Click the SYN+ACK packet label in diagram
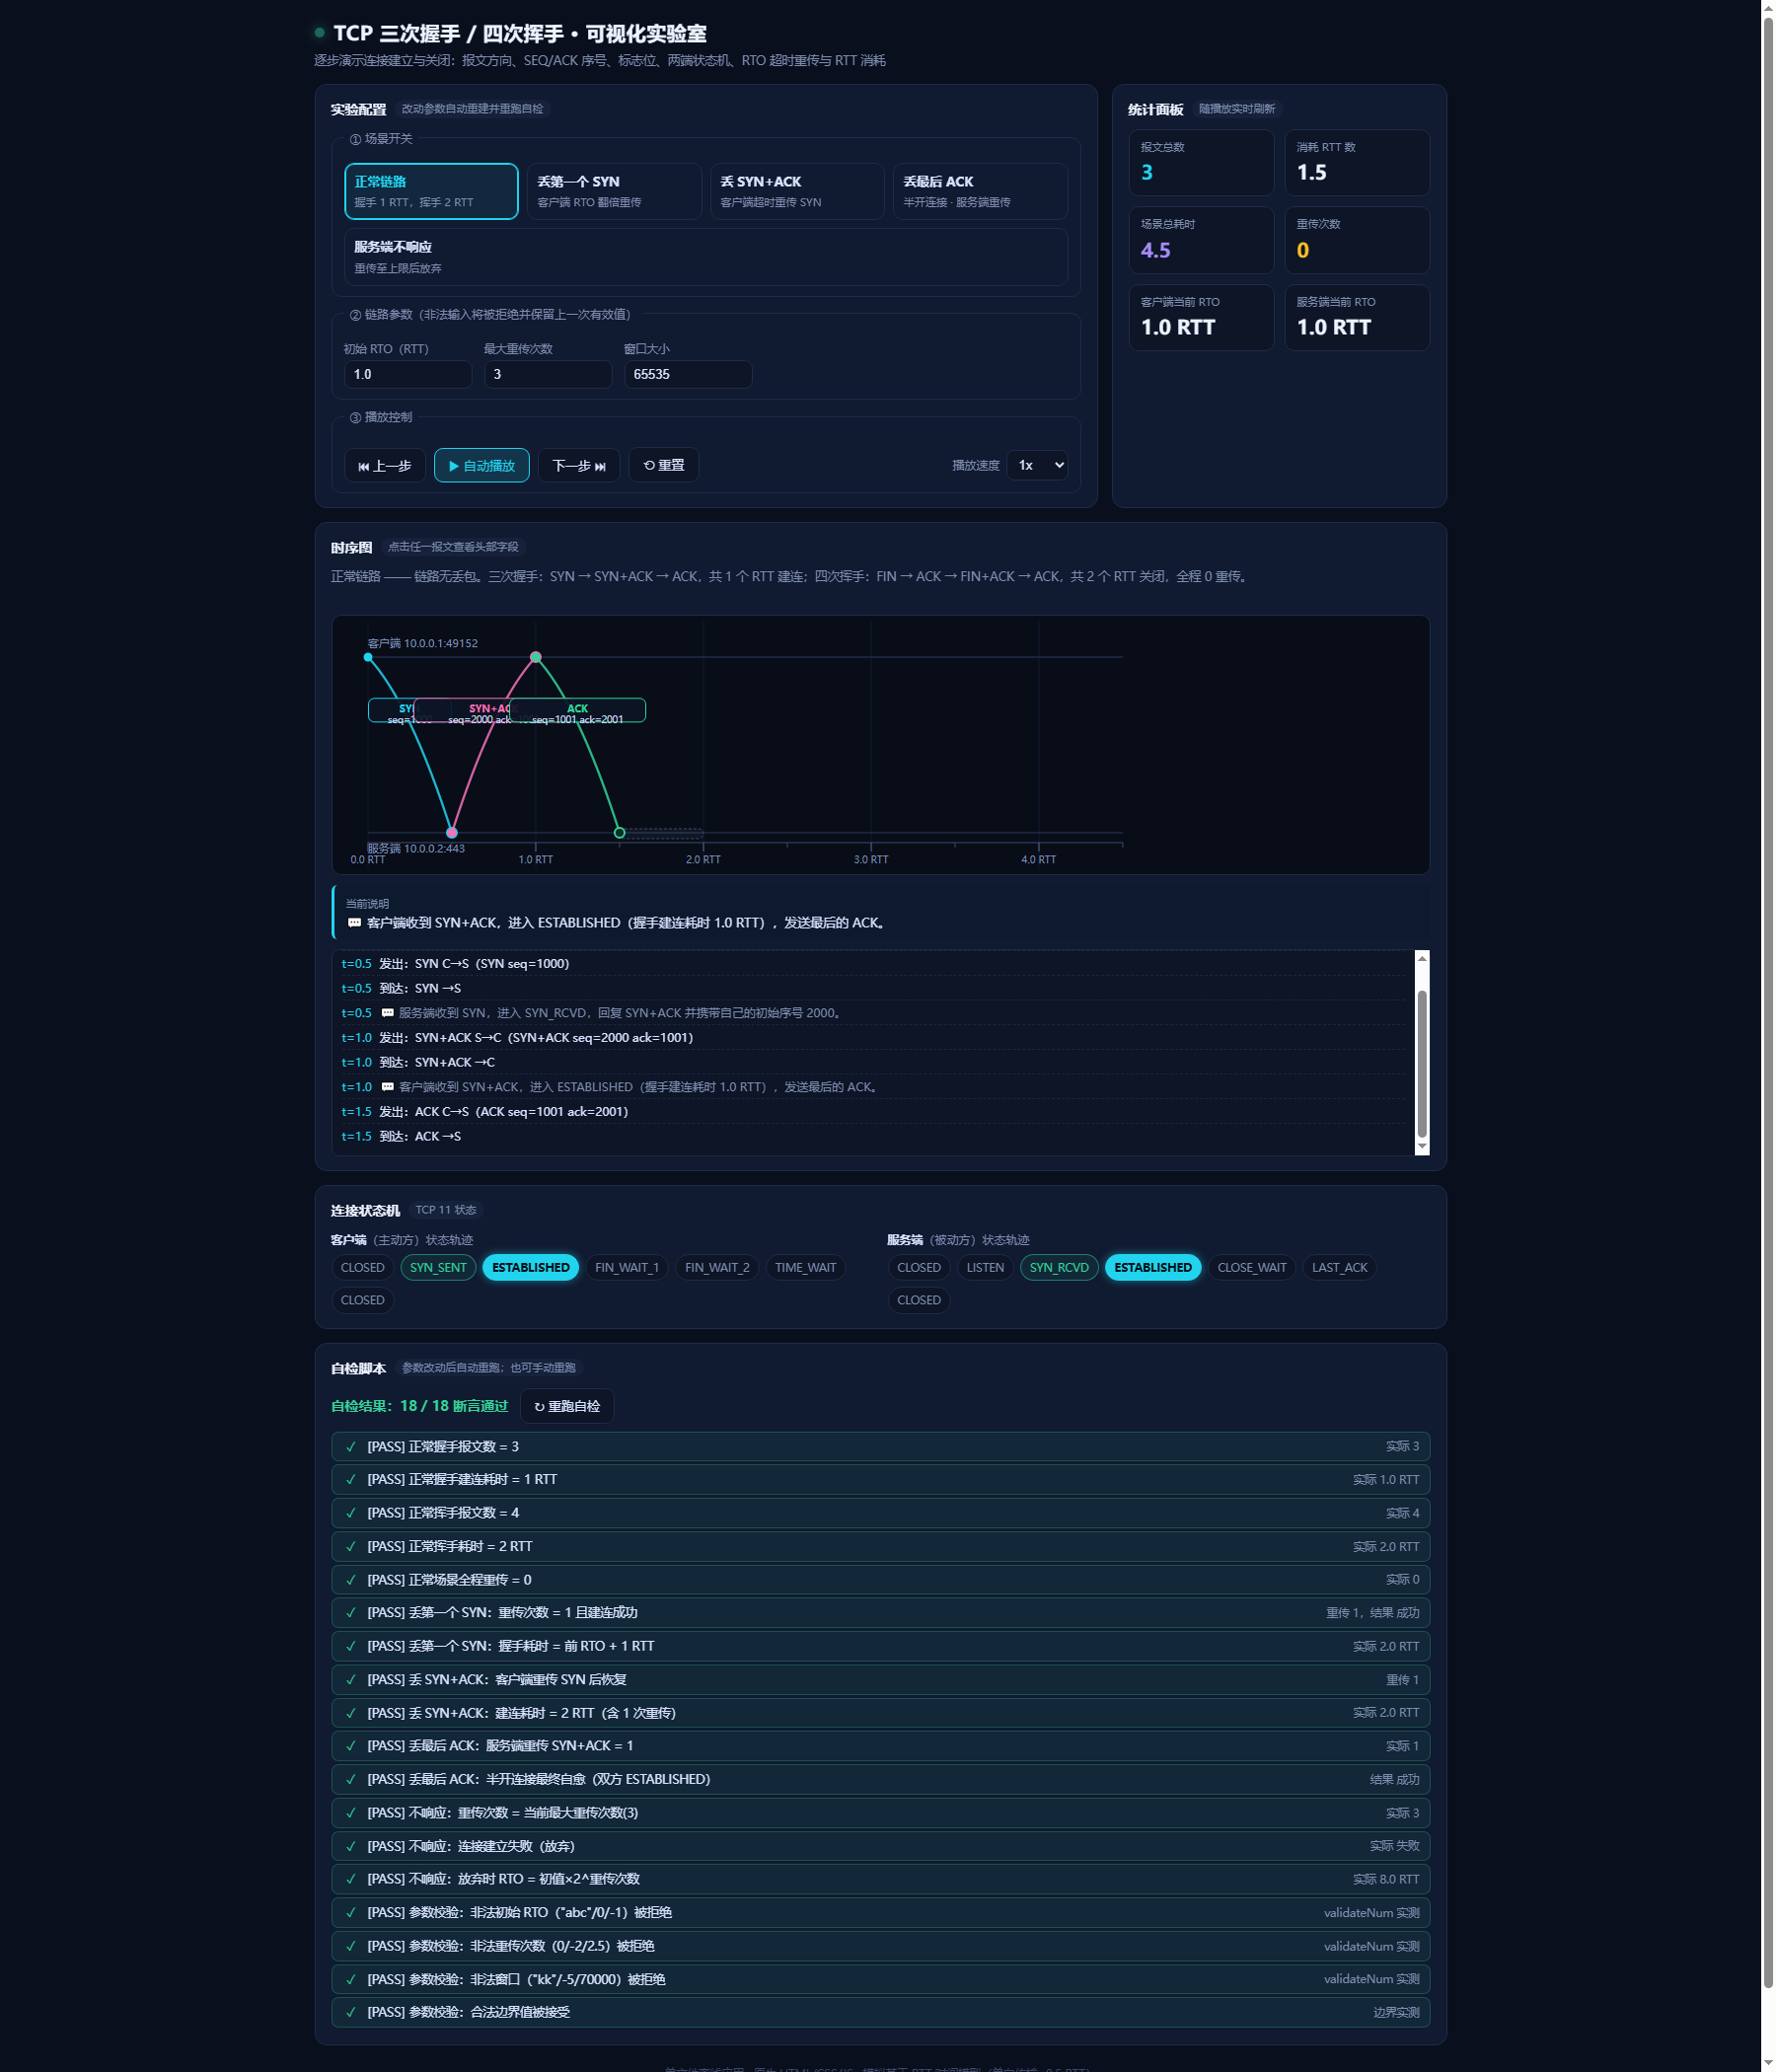 coord(463,711)
